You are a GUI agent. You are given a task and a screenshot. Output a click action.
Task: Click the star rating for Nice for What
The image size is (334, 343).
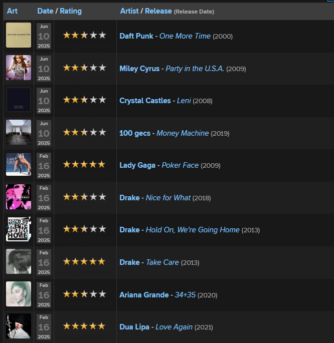[x=84, y=197]
